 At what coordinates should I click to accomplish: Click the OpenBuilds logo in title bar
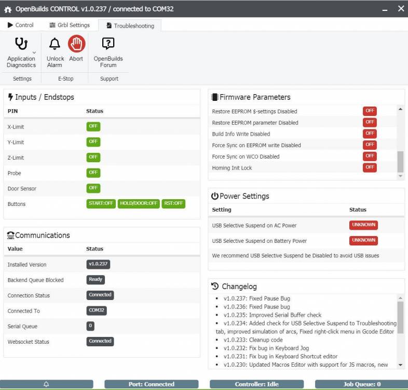point(8,9)
